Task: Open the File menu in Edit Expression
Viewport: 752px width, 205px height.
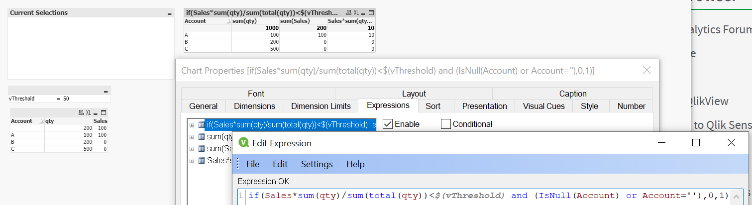Action: point(253,164)
